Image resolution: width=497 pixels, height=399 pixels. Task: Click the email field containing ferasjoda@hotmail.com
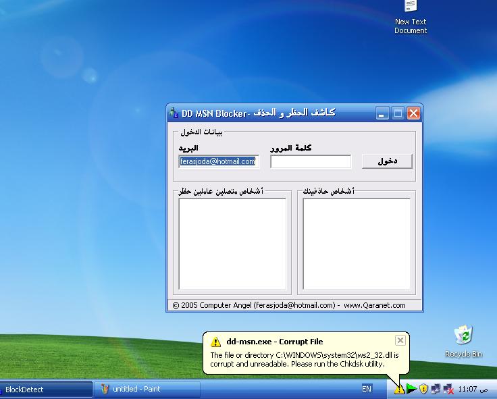pos(219,161)
